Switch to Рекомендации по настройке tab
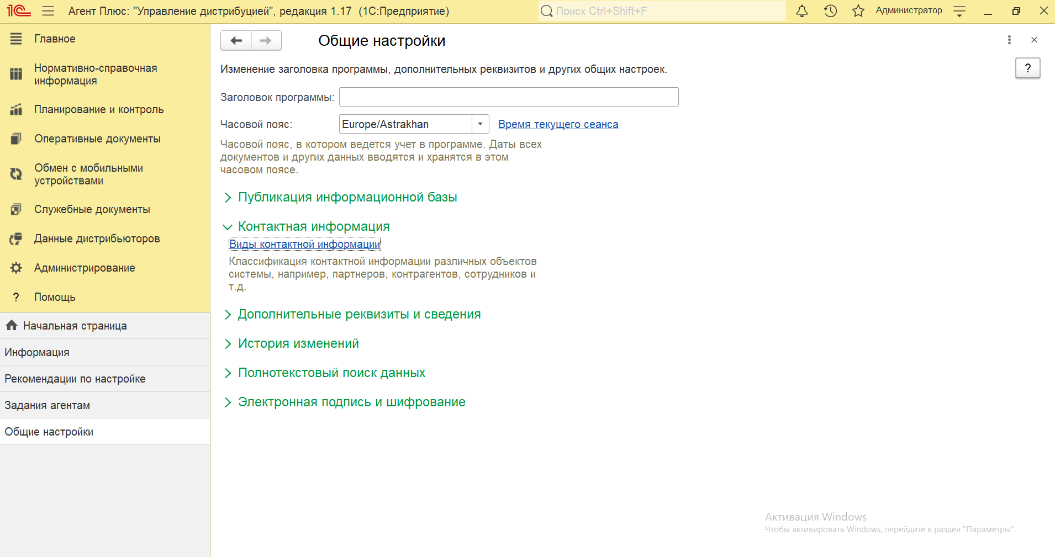Screen dimensions: 1055x557 pos(105,379)
